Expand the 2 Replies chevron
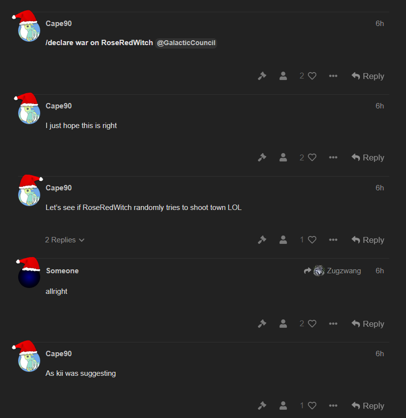 [x=65, y=240]
